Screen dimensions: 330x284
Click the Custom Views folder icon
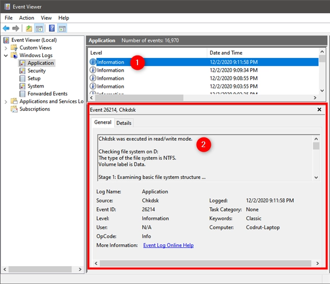click(x=14, y=48)
